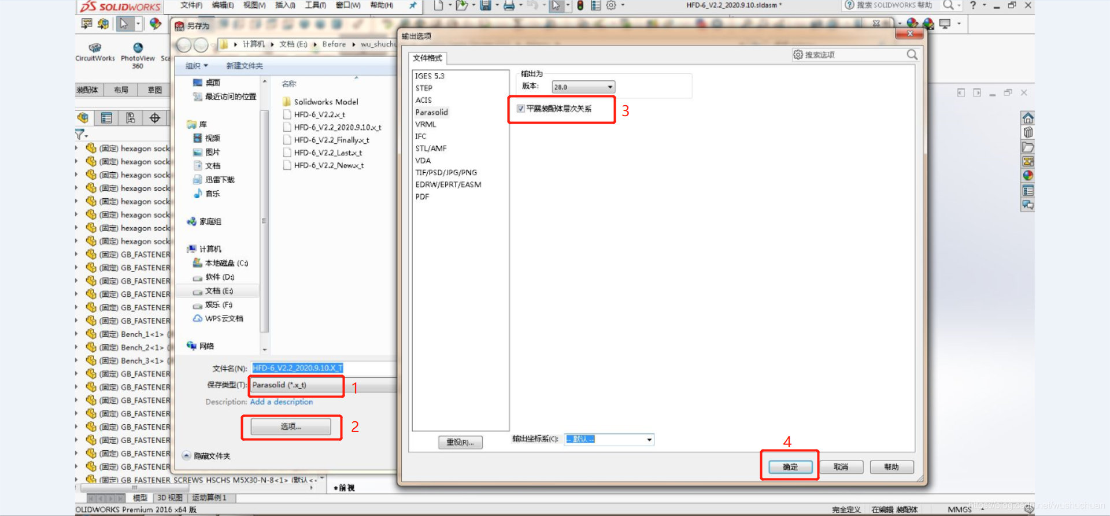Open the selection tool dropdown arrow
The image size is (1110, 516).
(138, 24)
